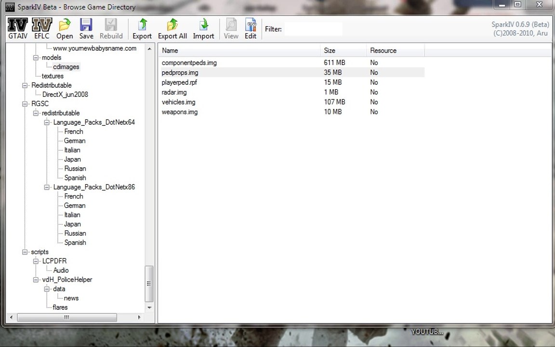
Task: Collapse the vdH_PoliceHelper tree node
Action: click(x=35, y=280)
